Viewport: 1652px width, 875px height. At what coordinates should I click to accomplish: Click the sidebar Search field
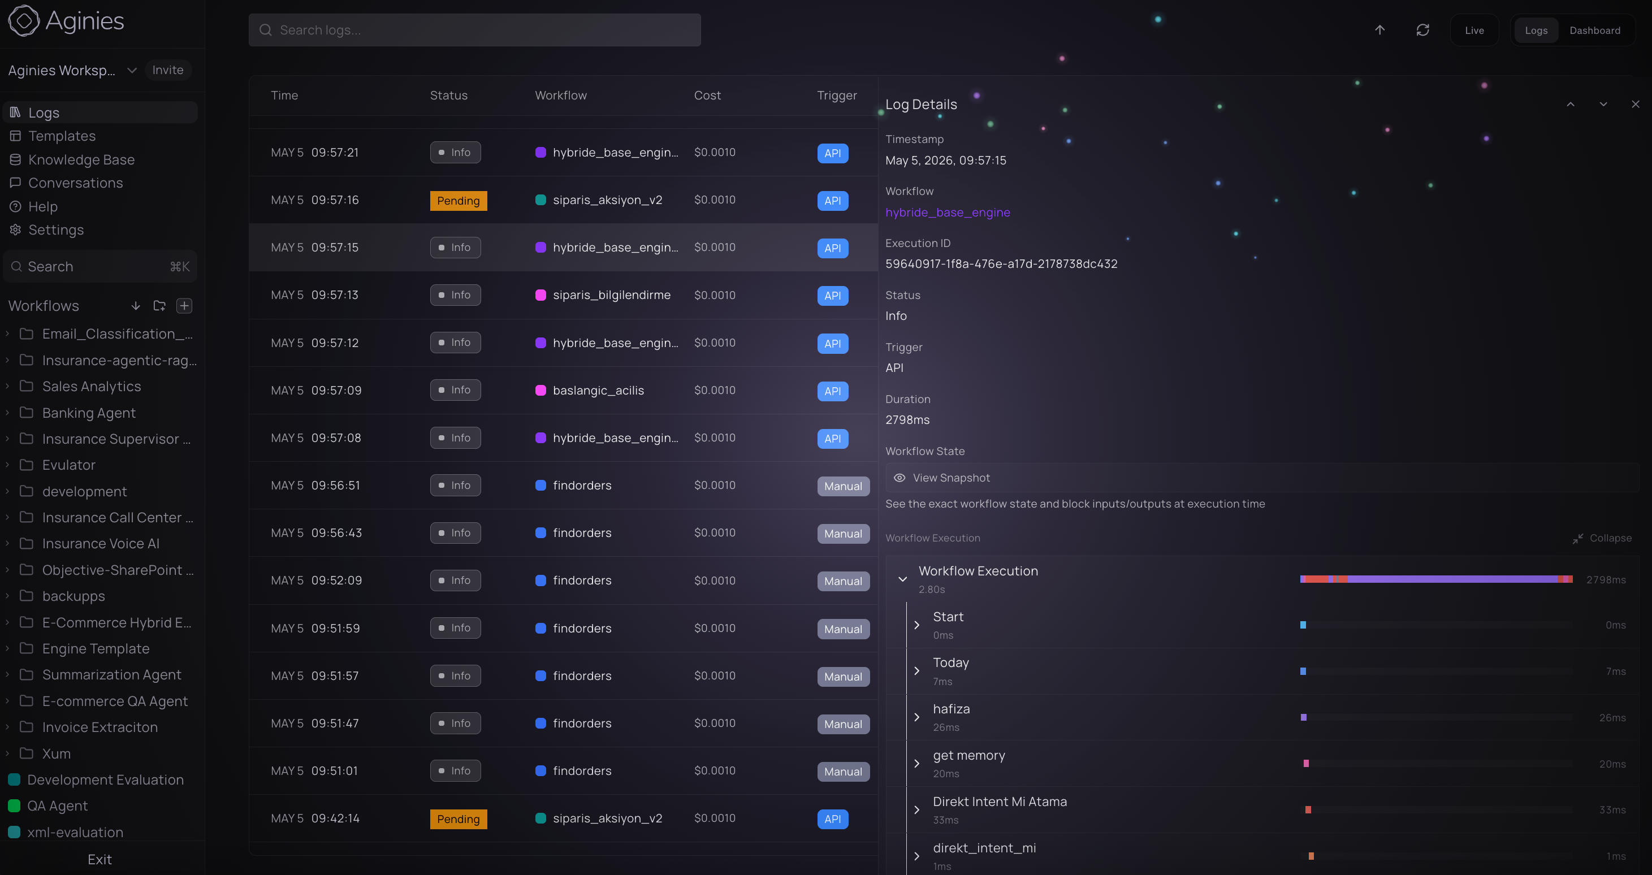(x=101, y=267)
